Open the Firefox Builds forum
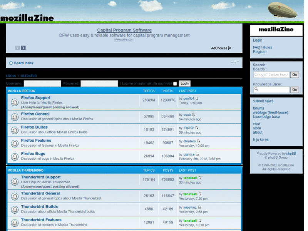The height and width of the screenshot is (231, 308). [x=34, y=127]
